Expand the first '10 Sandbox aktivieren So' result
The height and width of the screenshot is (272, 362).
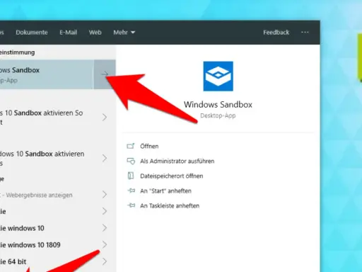105,117
